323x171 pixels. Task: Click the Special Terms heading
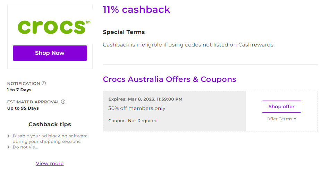124,32
